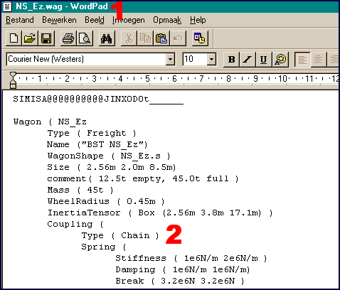Expand the Courier New font dropdown

point(170,59)
